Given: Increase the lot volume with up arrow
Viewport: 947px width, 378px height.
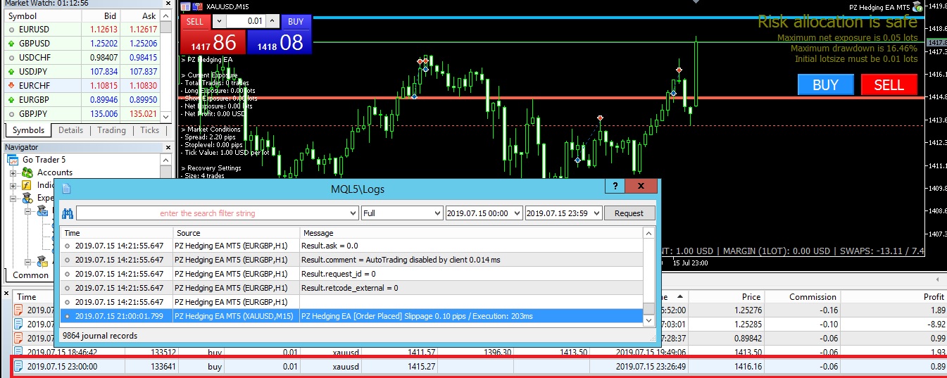Looking at the screenshot, I should [272, 21].
